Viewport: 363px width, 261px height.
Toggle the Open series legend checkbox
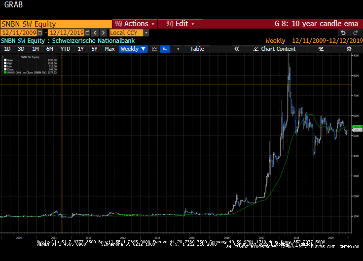tap(5, 60)
